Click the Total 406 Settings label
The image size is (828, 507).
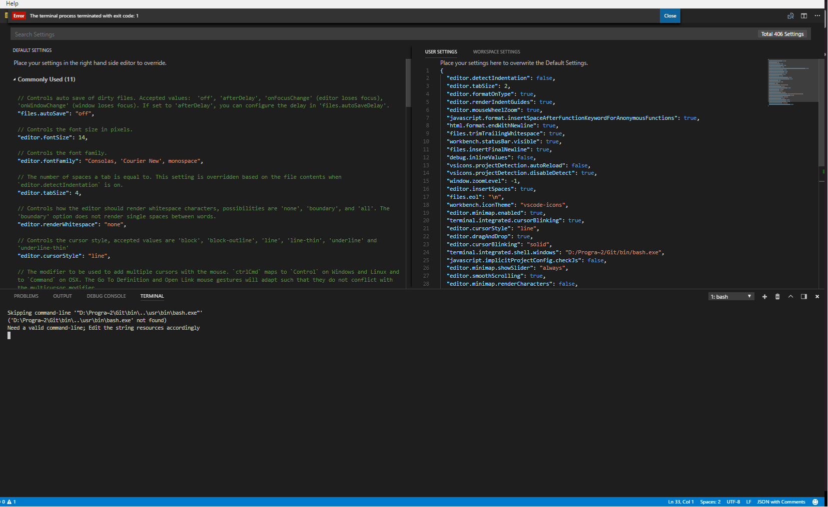(x=781, y=33)
